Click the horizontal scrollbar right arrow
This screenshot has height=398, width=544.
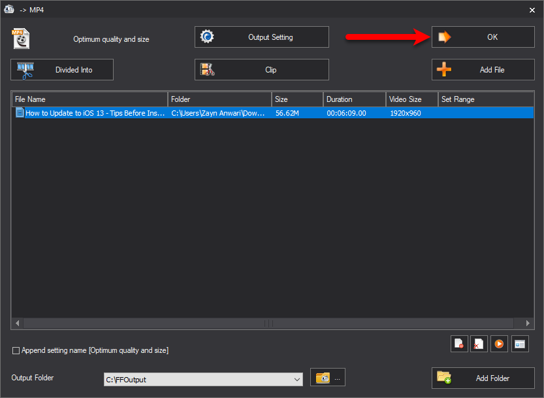(x=528, y=323)
